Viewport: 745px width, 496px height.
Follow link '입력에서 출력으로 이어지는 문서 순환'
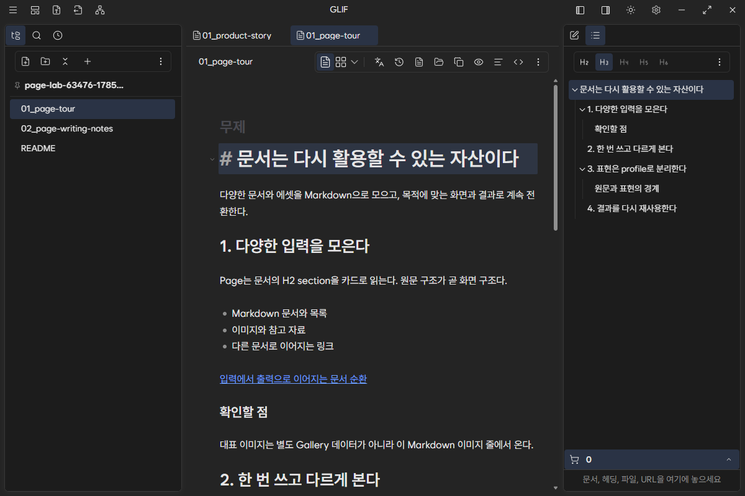tap(293, 378)
